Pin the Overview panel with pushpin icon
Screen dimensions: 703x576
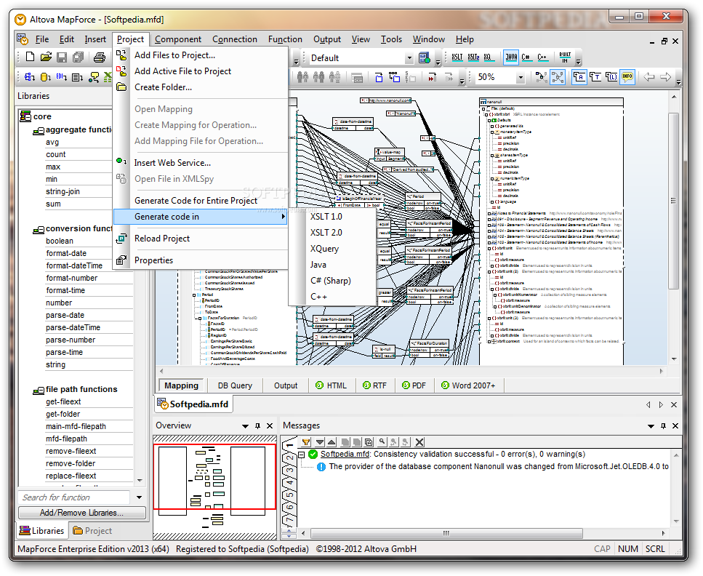tap(258, 425)
